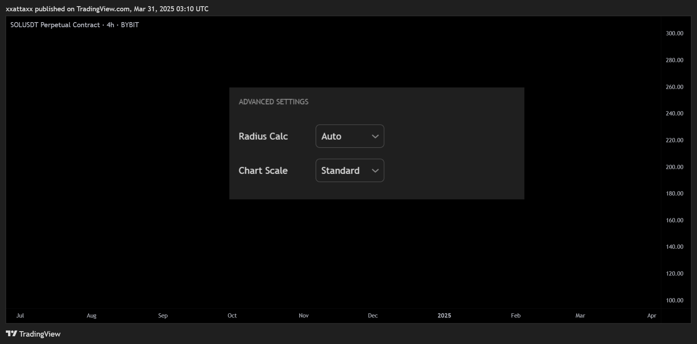The height and width of the screenshot is (344, 697).
Task: Click the Apr time axis label
Action: pos(652,316)
